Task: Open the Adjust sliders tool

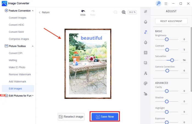Action: [x=146, y=32]
